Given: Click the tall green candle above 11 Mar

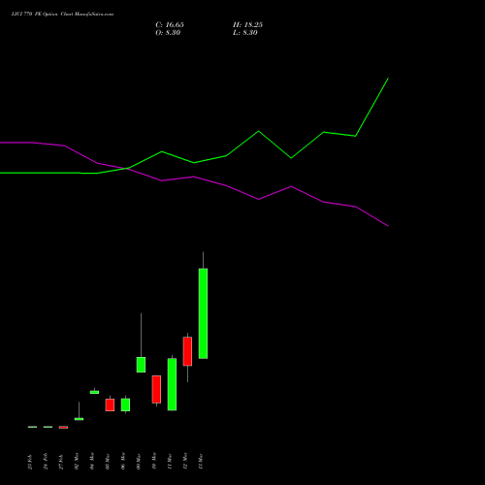Looking at the screenshot, I should [x=172, y=384].
